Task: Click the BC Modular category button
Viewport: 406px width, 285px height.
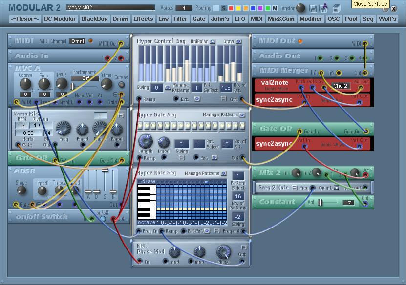Action: click(60, 19)
